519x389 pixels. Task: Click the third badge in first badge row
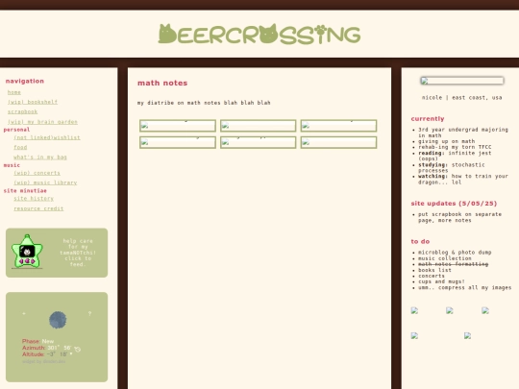coord(485,310)
